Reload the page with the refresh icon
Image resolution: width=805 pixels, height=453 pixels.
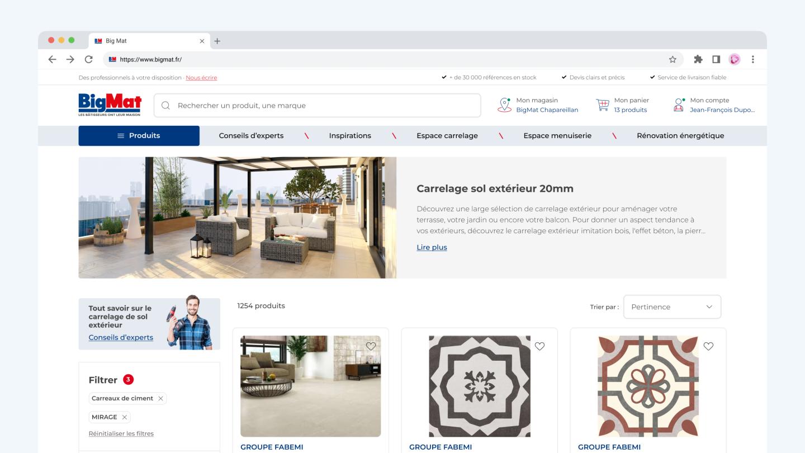pyautogui.click(x=88, y=59)
